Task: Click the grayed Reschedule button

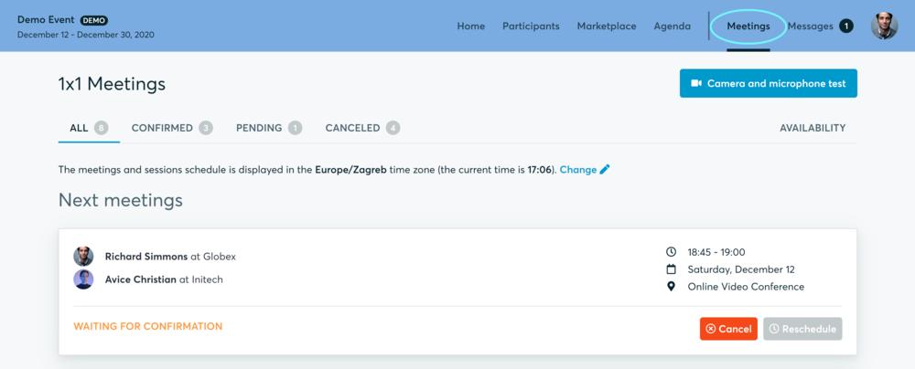Action: point(803,329)
